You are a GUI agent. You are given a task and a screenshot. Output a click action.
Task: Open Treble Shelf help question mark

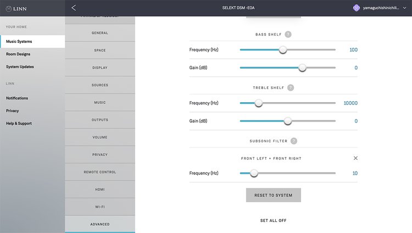[291, 87]
